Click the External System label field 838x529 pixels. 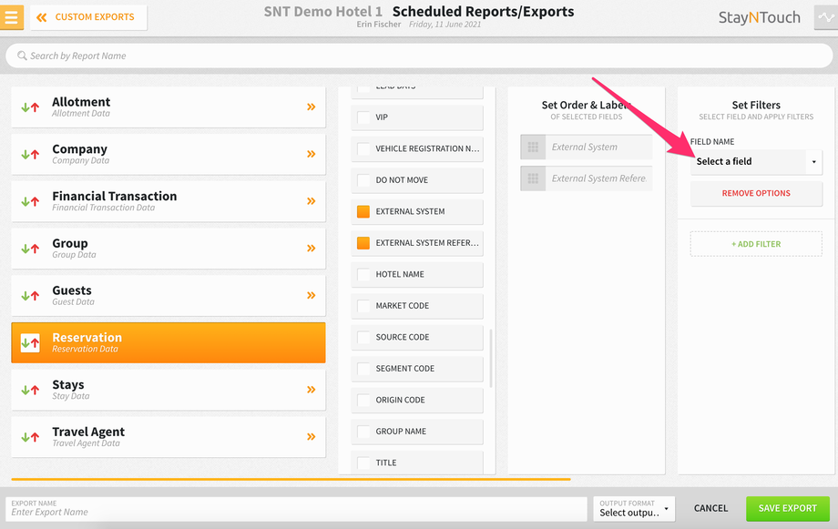click(598, 147)
